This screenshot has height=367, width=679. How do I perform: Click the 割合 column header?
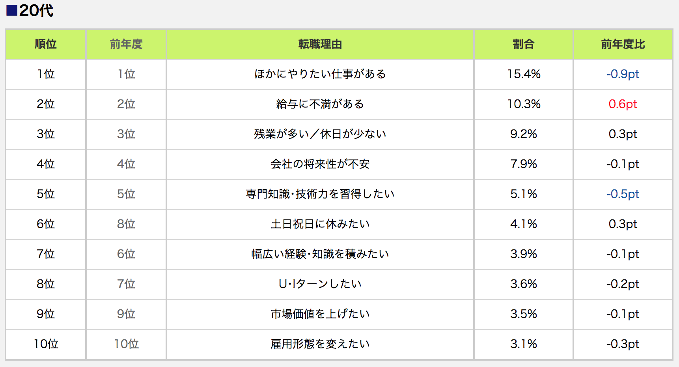tap(524, 44)
